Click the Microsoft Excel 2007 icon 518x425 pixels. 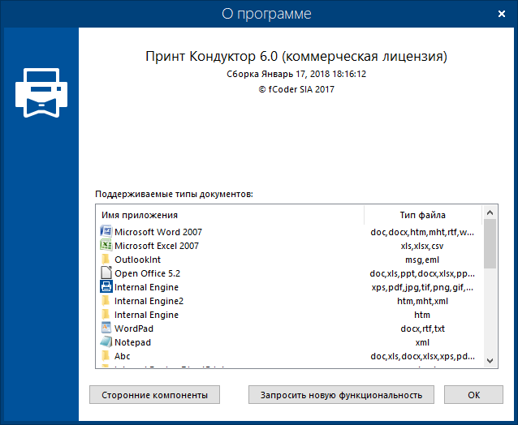[105, 246]
